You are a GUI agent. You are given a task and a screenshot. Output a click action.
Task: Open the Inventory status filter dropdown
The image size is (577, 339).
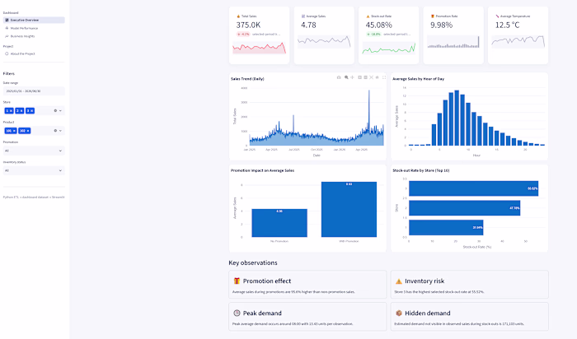(34, 170)
